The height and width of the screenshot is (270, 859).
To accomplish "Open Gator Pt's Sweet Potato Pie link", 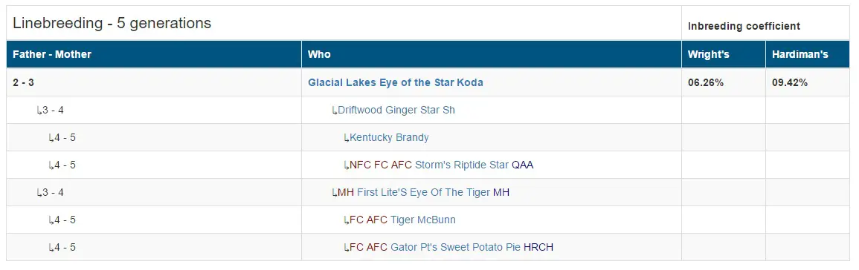I will point(455,247).
